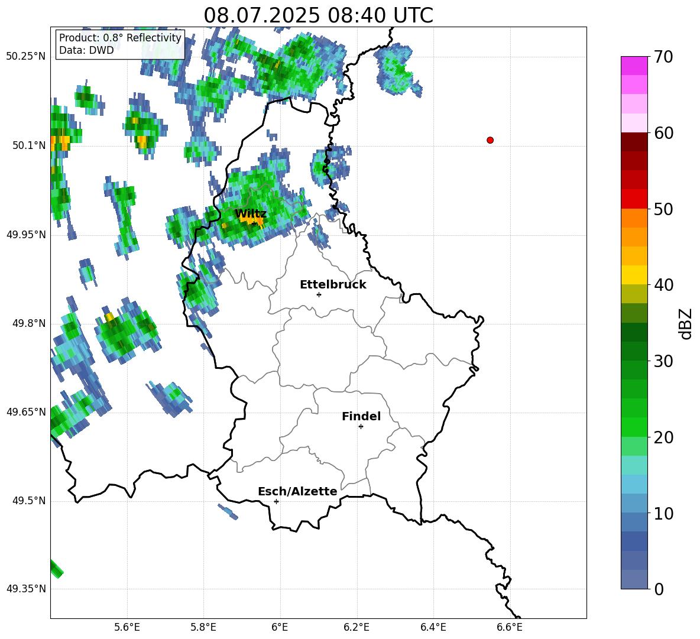Click the 49.35°N latitude label
This screenshot has width=700, height=639.
26,589
